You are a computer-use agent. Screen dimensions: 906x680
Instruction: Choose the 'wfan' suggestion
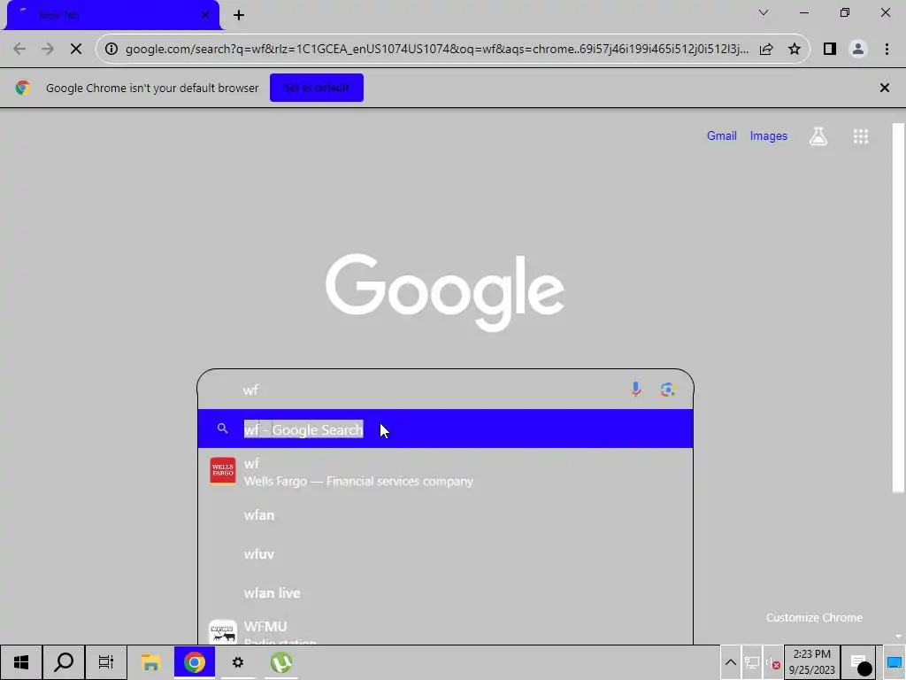(x=446, y=515)
